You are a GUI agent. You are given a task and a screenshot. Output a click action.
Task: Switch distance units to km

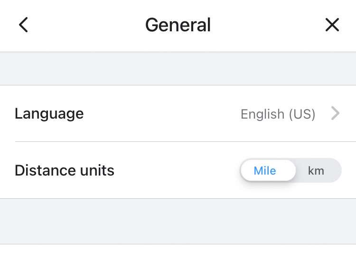316,171
